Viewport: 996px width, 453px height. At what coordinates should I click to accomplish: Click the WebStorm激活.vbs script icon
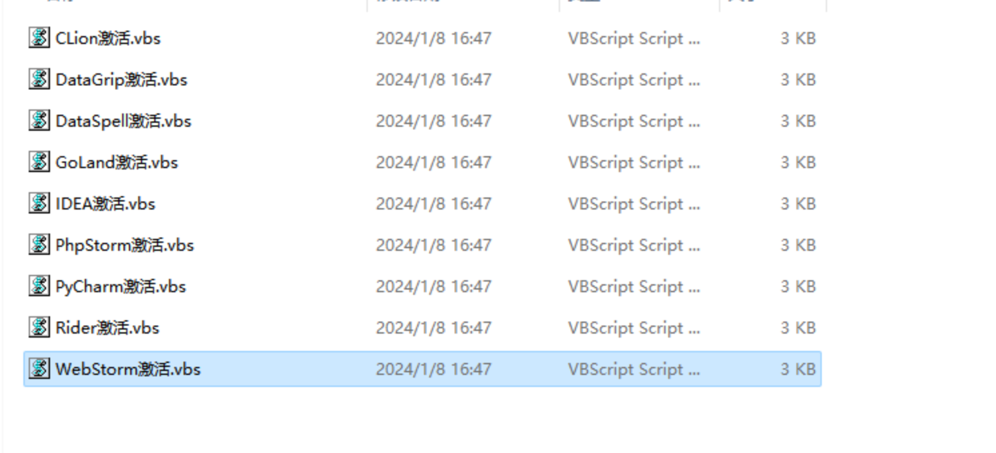[39, 369]
